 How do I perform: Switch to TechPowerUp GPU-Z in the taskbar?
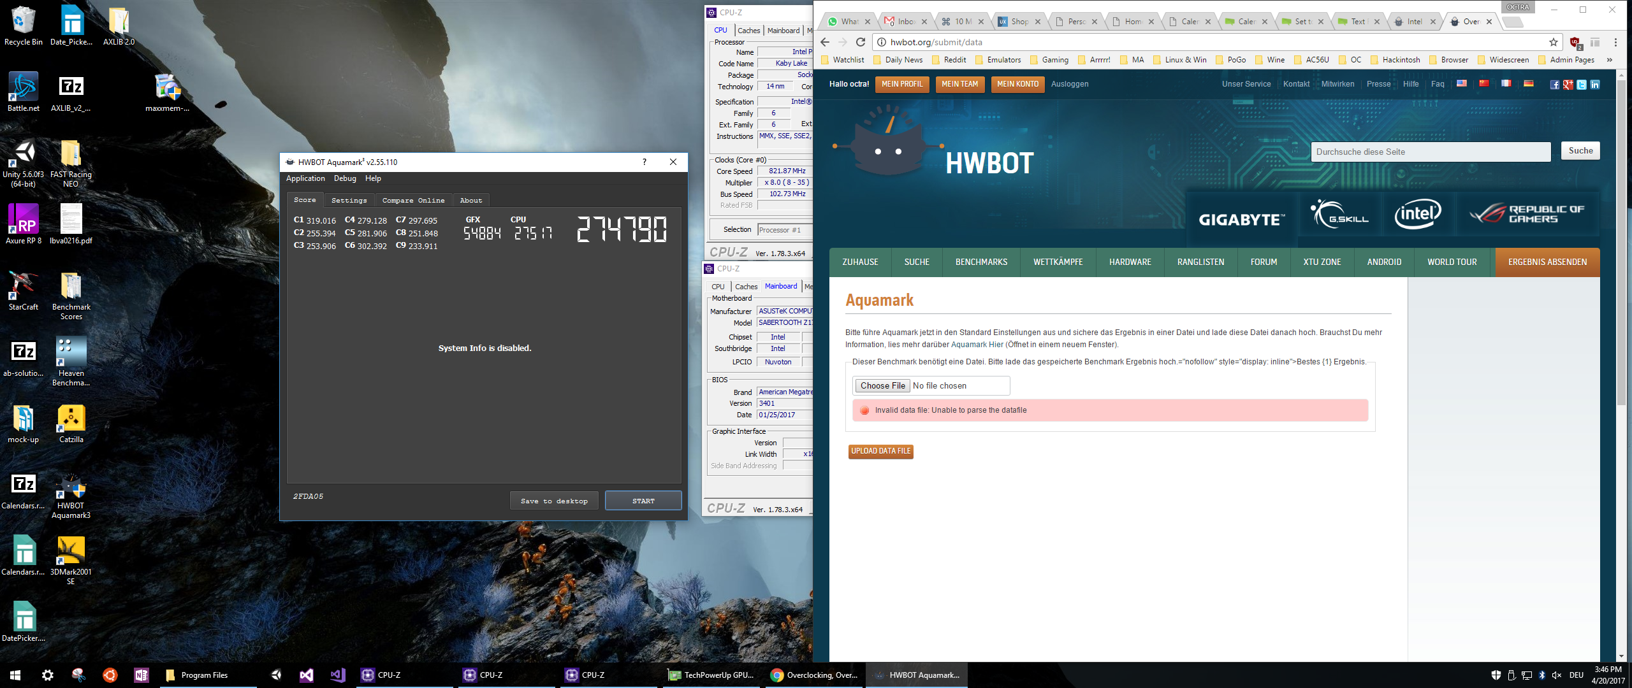[x=711, y=675]
